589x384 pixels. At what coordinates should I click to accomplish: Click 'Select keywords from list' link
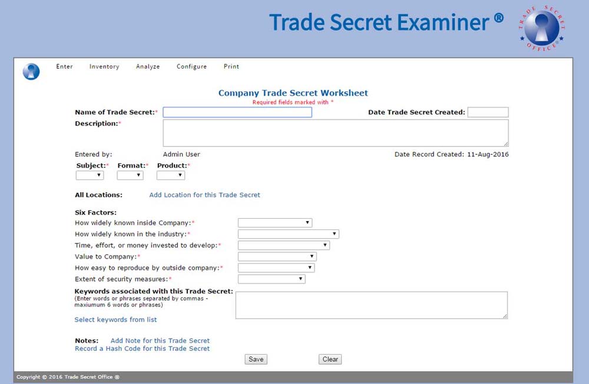[x=115, y=319]
